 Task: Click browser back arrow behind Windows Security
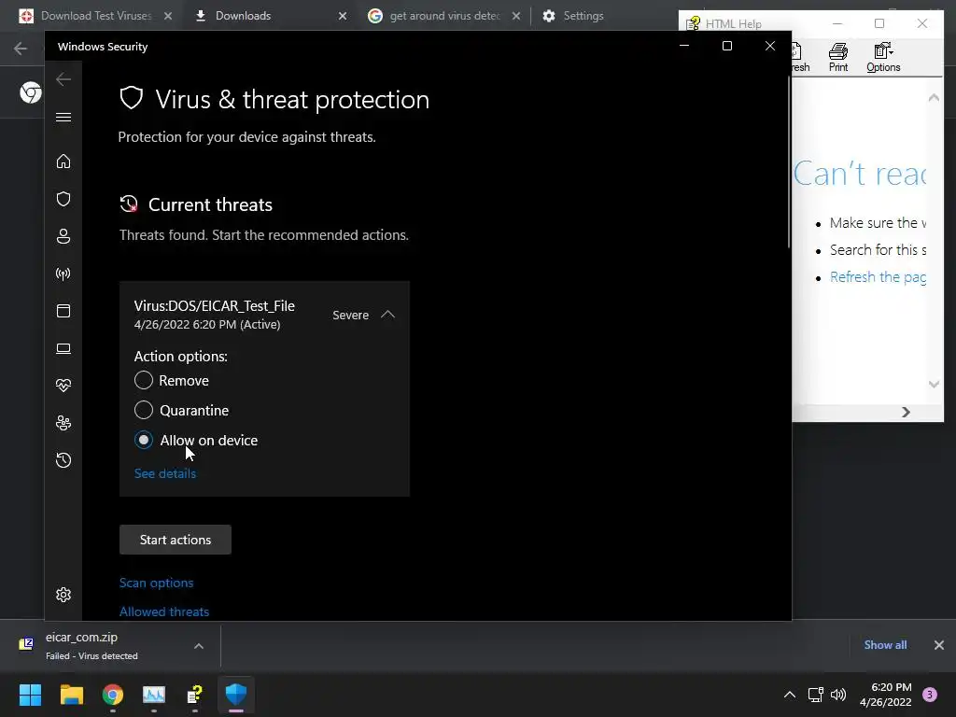click(21, 49)
